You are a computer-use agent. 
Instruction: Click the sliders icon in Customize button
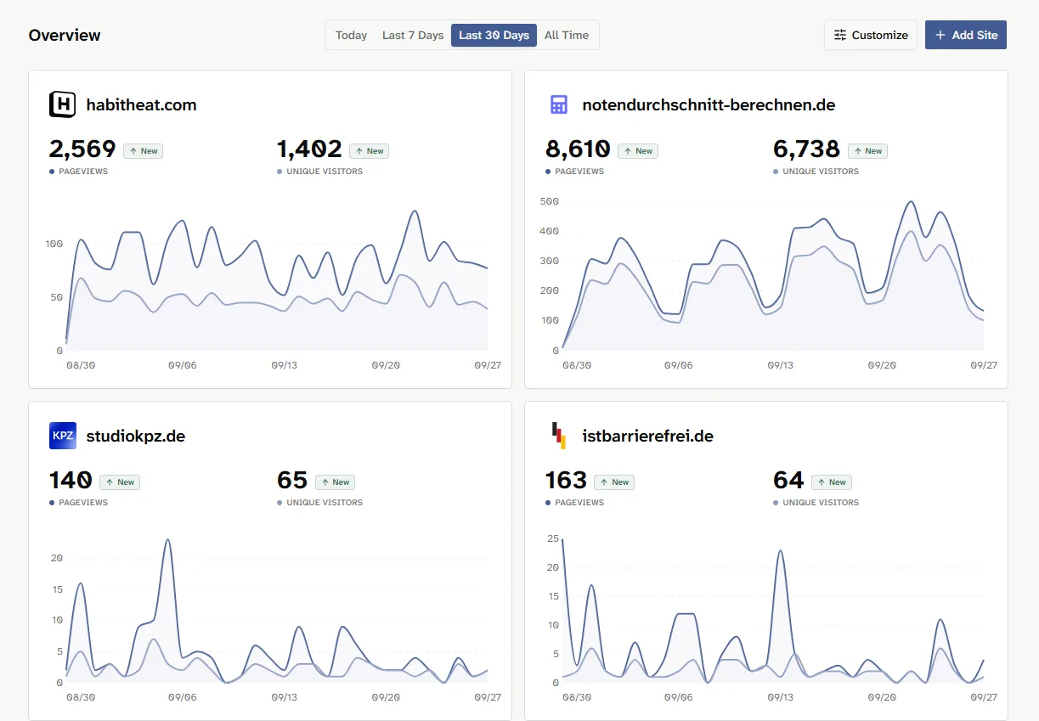(840, 35)
